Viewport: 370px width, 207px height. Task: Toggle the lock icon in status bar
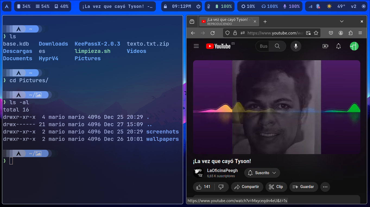coord(165,7)
